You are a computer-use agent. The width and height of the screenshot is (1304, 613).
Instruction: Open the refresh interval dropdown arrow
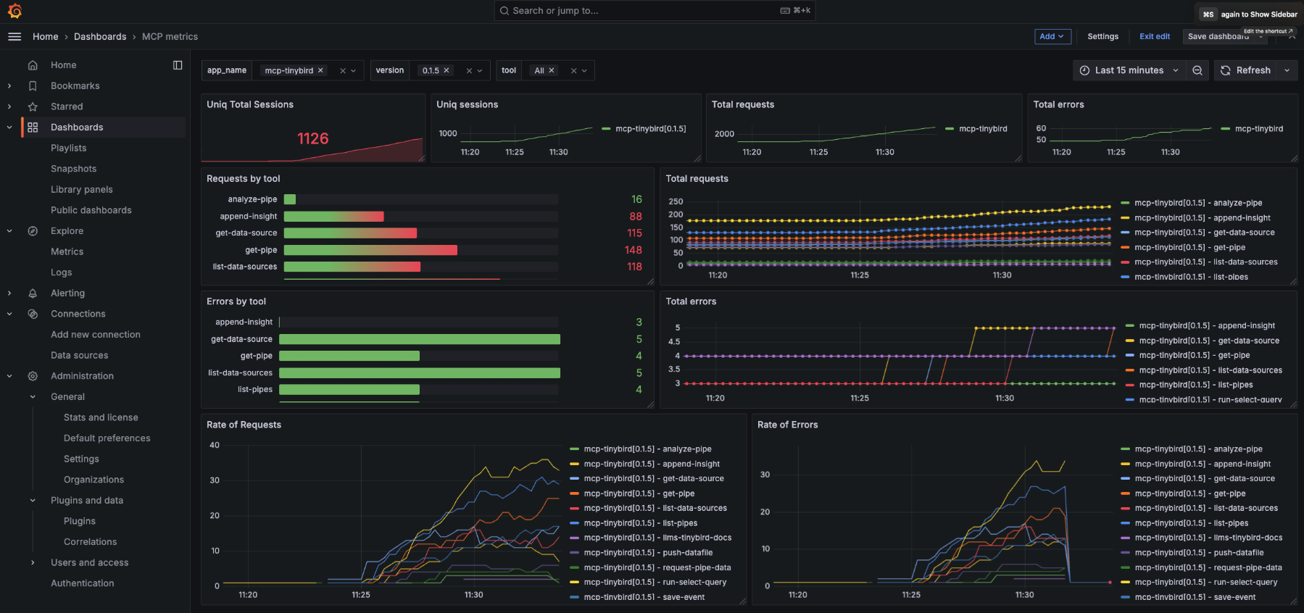coord(1287,70)
